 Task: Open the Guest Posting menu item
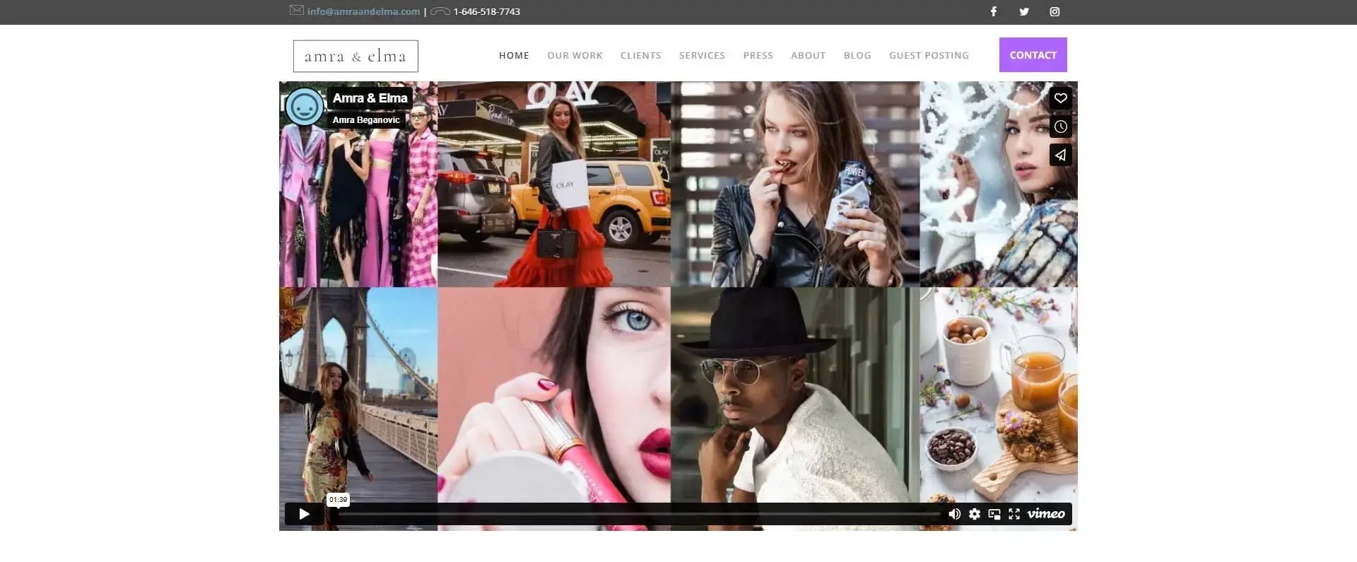[929, 55]
